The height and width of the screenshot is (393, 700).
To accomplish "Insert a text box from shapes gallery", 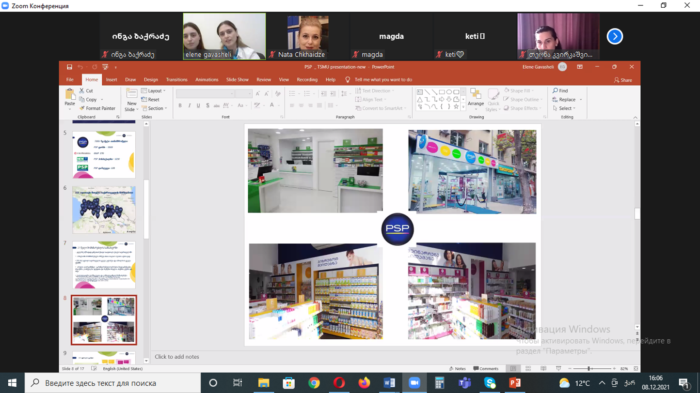I will coord(420,92).
